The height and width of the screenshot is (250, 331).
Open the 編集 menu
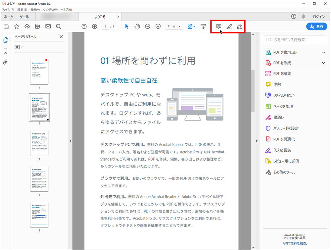pyautogui.click(x=22, y=10)
